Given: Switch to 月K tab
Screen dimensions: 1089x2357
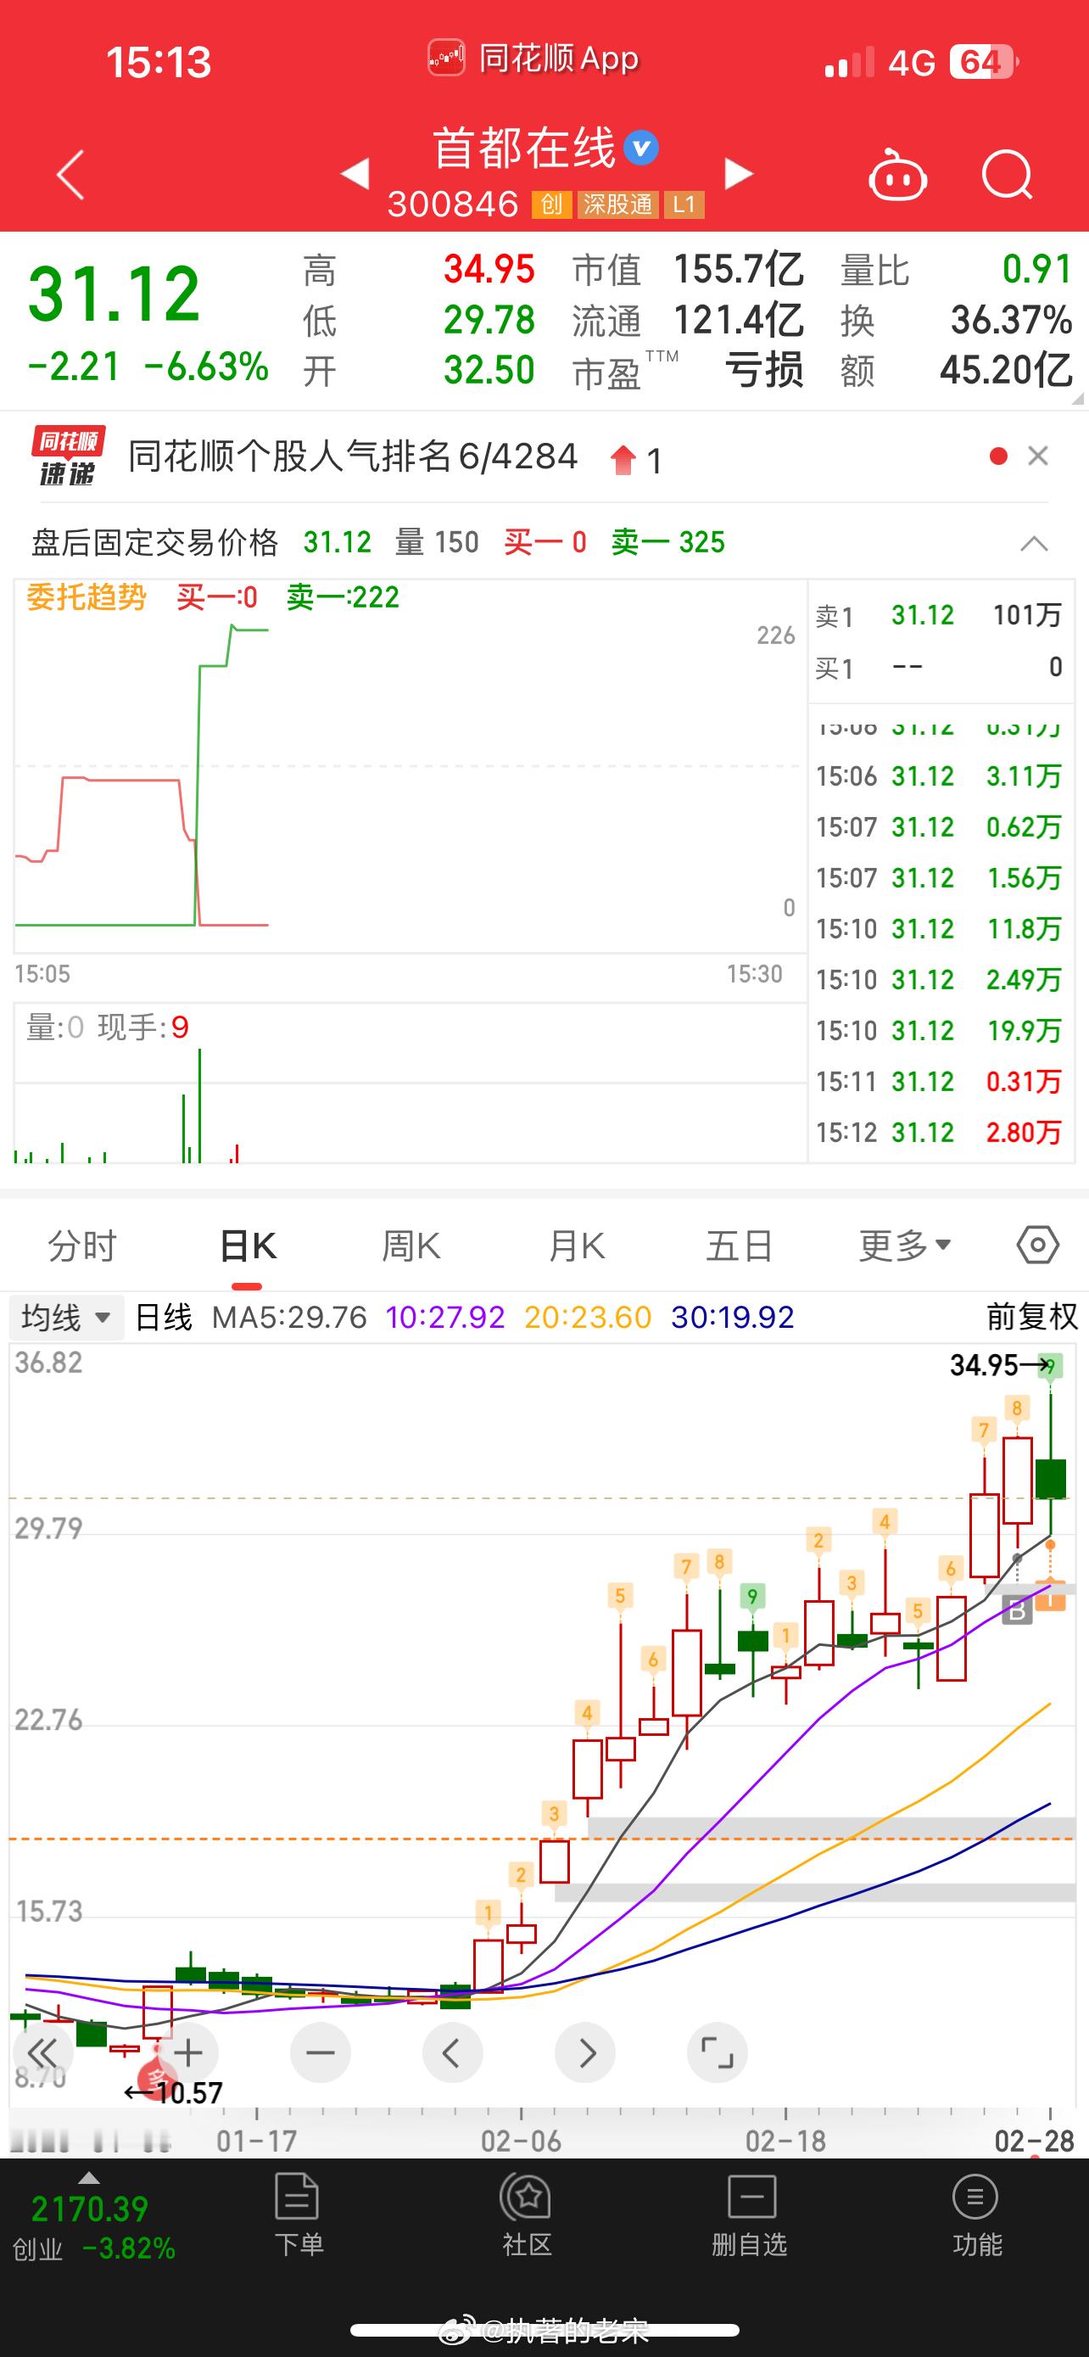Looking at the screenshot, I should point(576,1246).
